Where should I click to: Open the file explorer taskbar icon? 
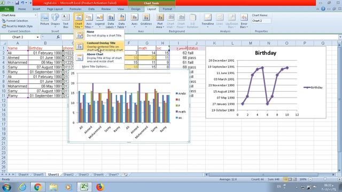[x=53, y=187]
